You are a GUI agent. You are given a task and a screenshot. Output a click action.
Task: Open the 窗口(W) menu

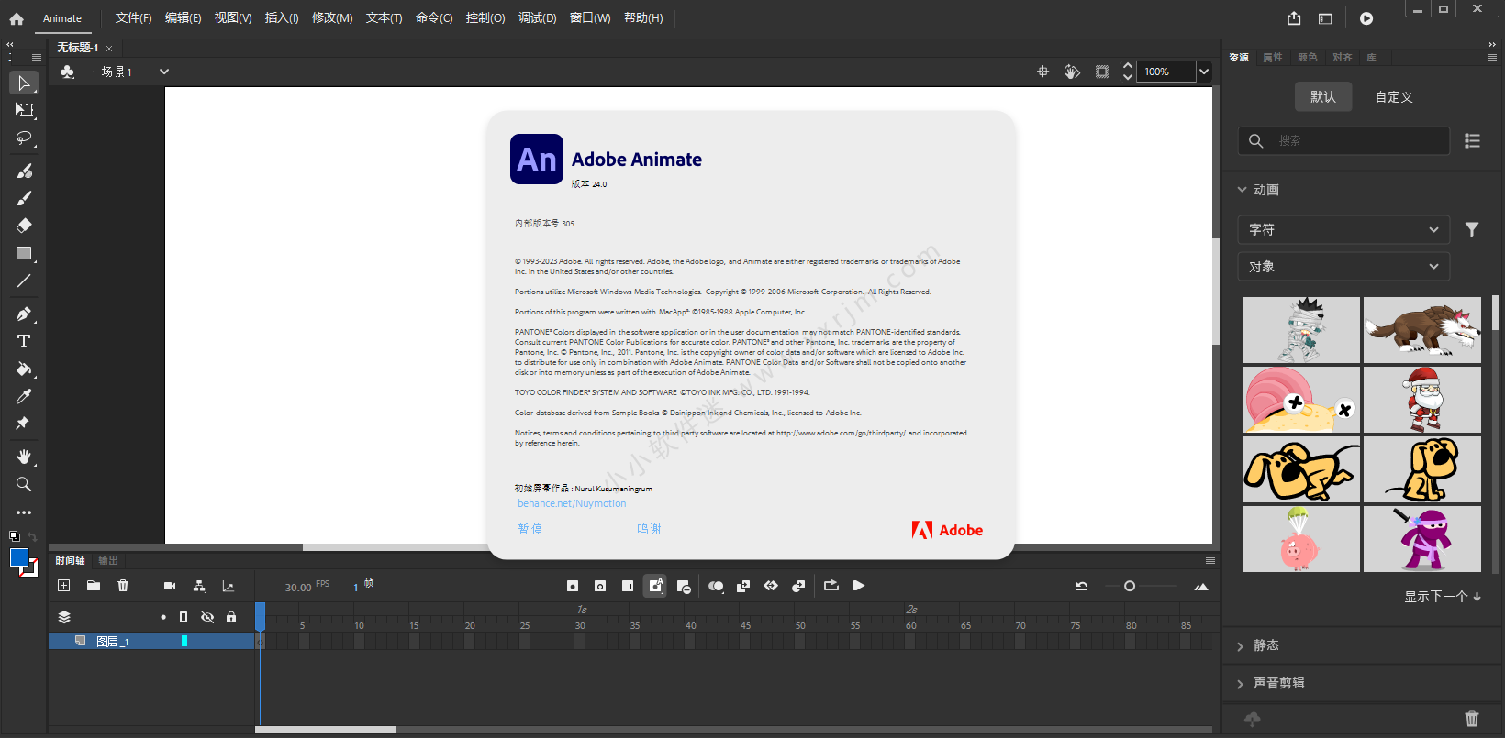(590, 18)
